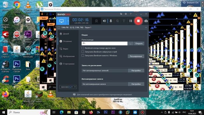Screen dimensions: 204x115
Task: Open the recording mode dropdown arrow
Action: (68, 21)
